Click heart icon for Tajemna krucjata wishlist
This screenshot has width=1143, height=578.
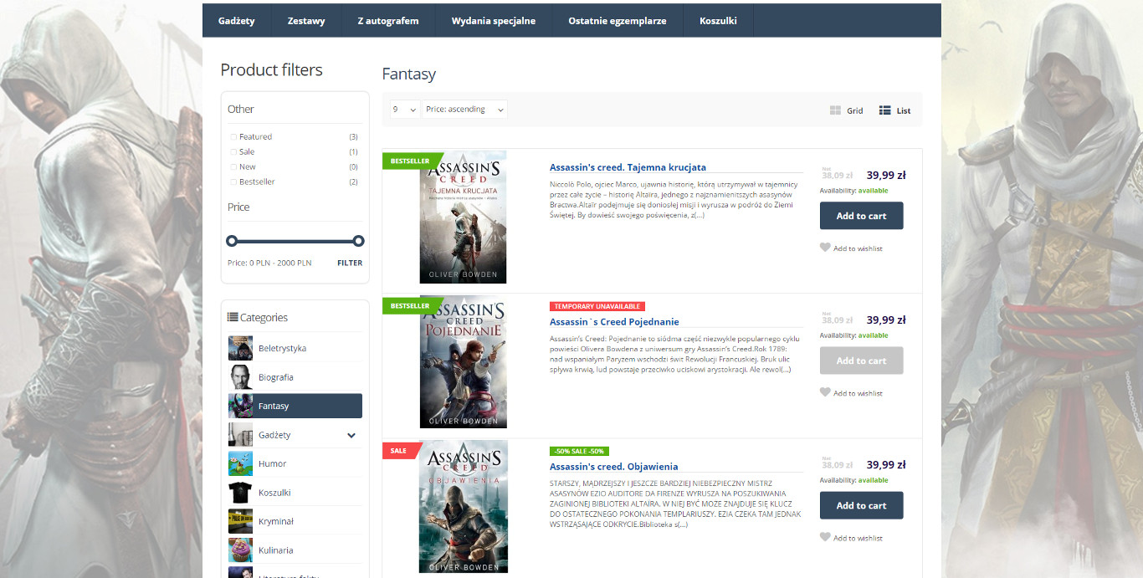(825, 248)
